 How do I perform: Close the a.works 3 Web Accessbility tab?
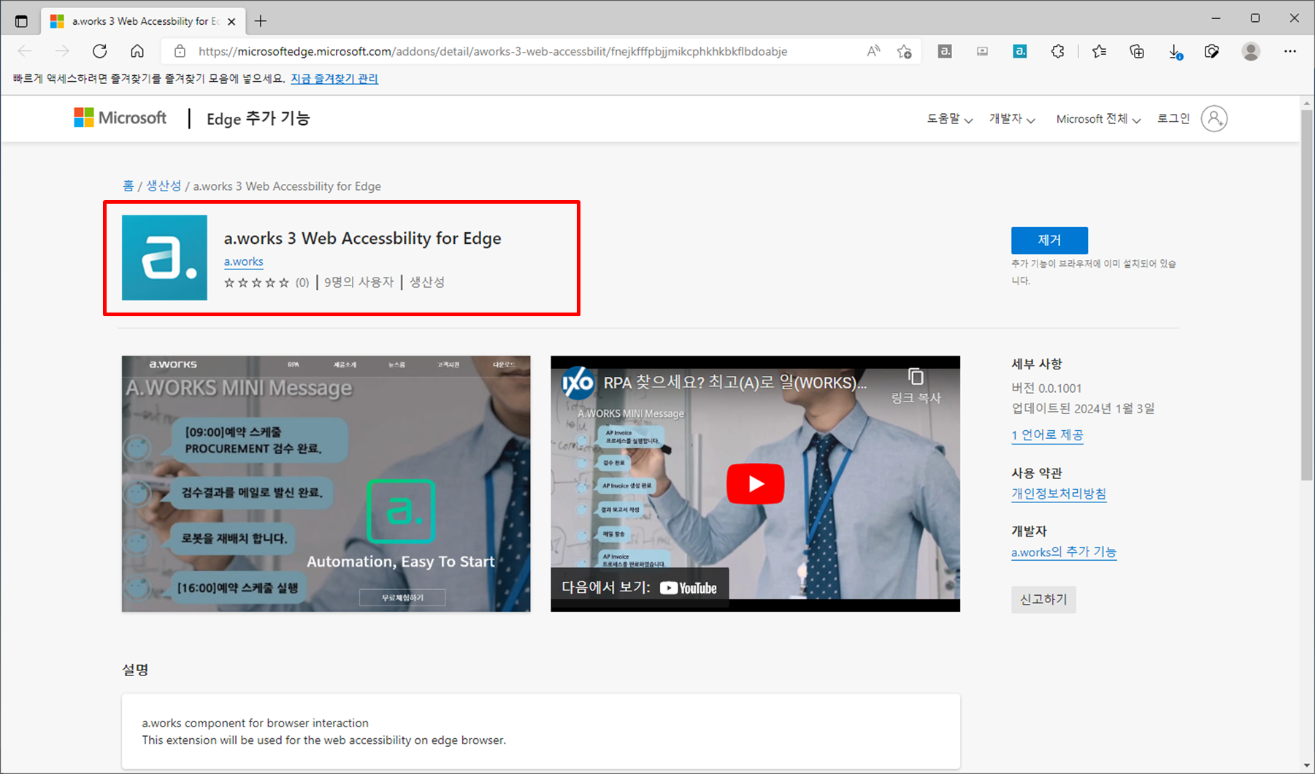231,21
